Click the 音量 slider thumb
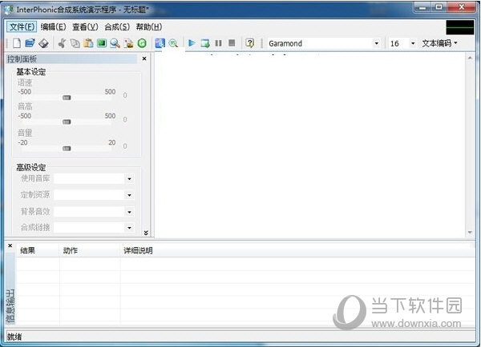This screenshot has height=347, width=481. pyautogui.click(x=67, y=149)
